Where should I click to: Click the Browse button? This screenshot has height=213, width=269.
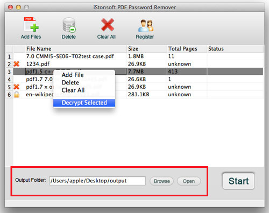point(161,181)
